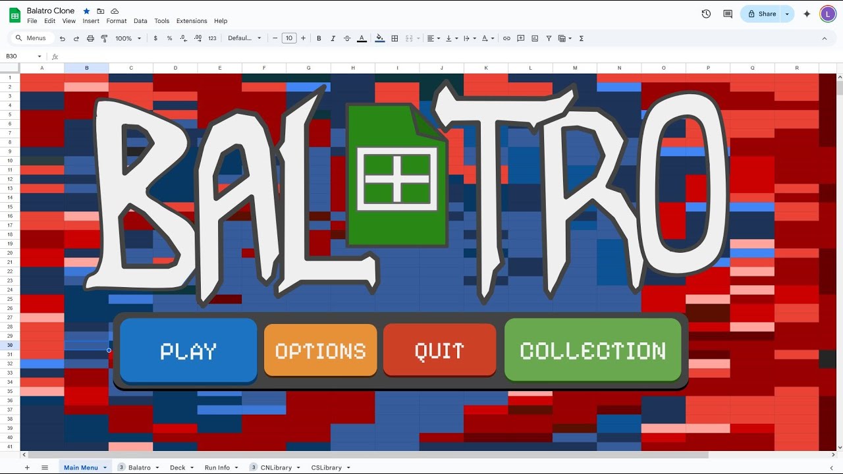Open Share options dropdown arrow
Image resolution: width=843 pixels, height=474 pixels.
click(787, 14)
